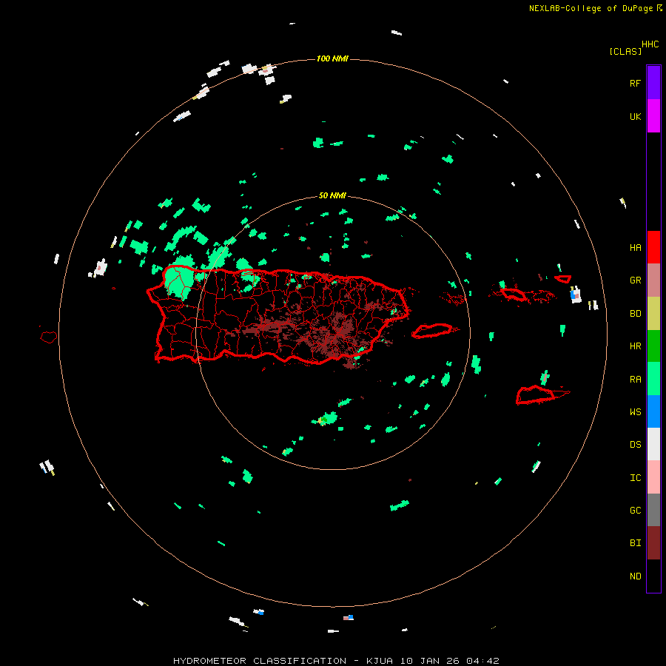Click the HHC product label
Image resolution: width=666 pixels, height=666 pixels.
point(650,44)
